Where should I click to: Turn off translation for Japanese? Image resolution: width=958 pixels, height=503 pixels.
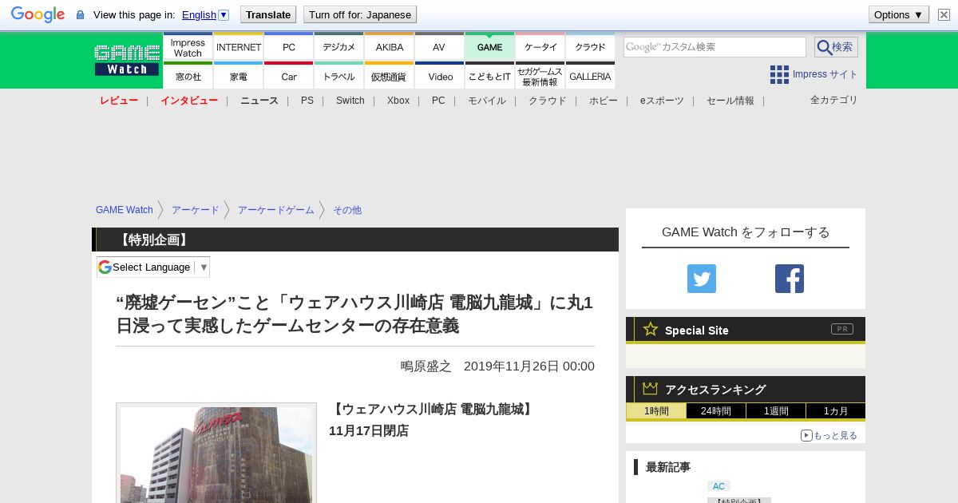coord(360,14)
